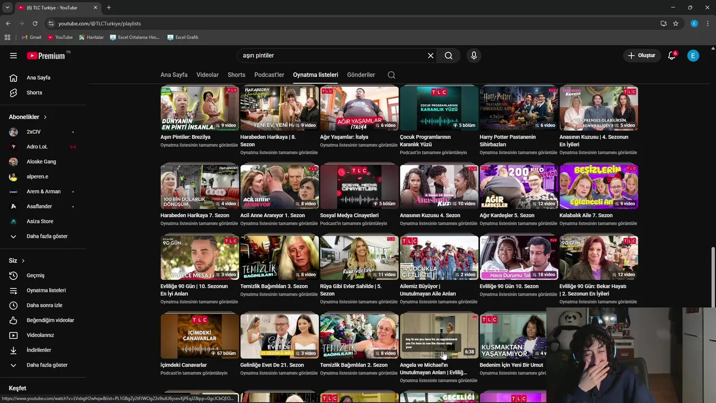Select the Oynatma listeleri tab
This screenshot has height=403, width=716.
pos(315,75)
